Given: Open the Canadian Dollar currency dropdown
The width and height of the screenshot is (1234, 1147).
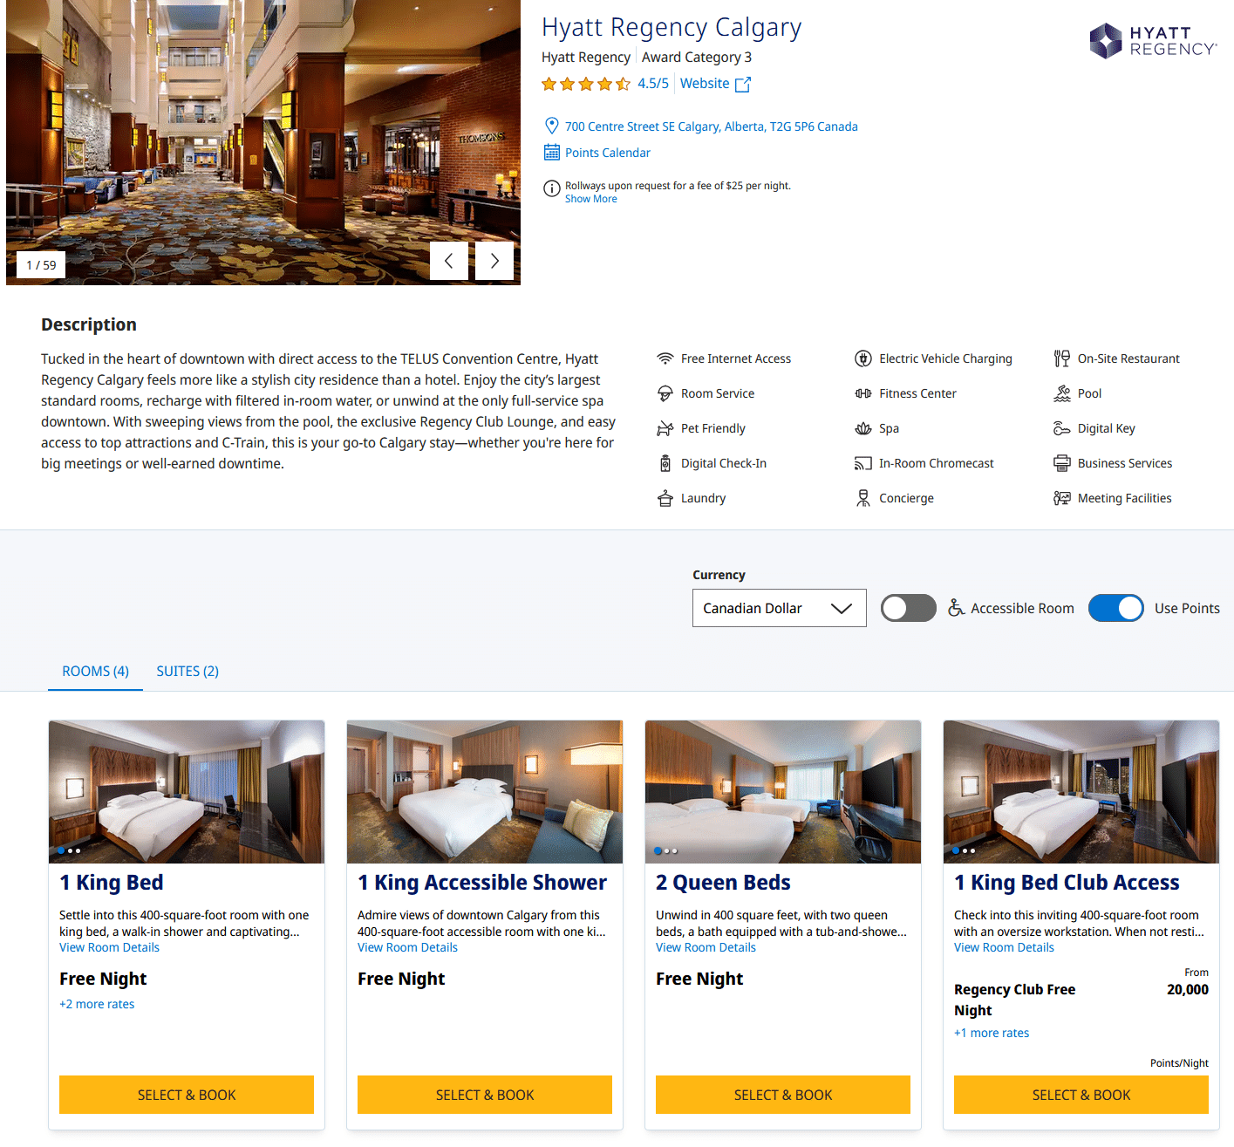Looking at the screenshot, I should 779,608.
